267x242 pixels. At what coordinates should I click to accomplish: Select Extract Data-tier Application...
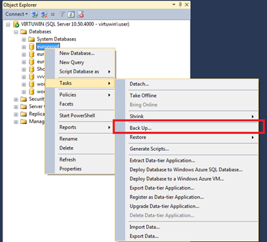[187, 161]
